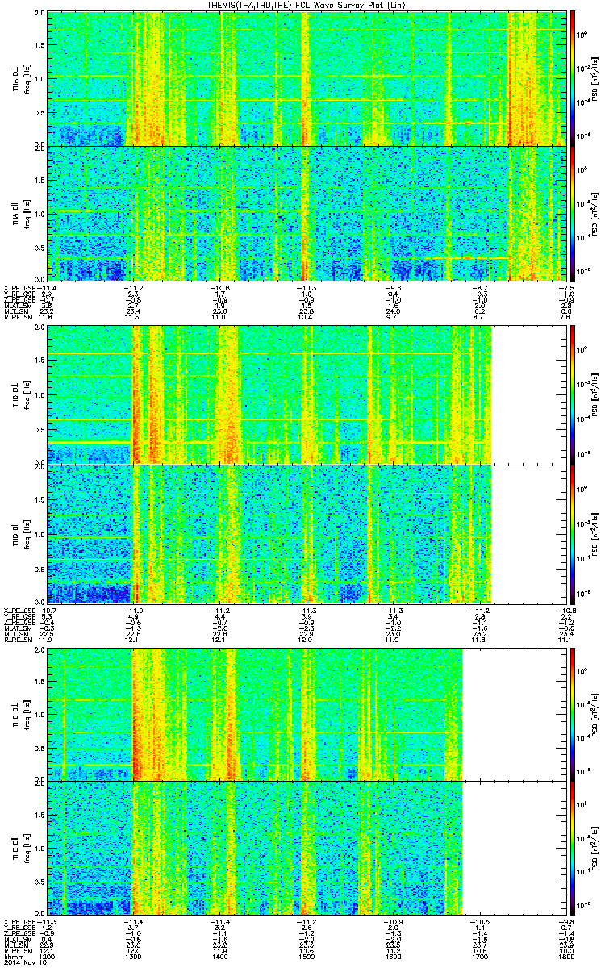This screenshot has width=605, height=968.
Task: Click the 1300 time tick label
Action: (x=133, y=955)
